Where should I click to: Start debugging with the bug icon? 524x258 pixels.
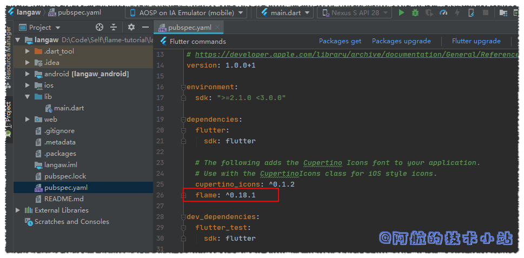415,12
